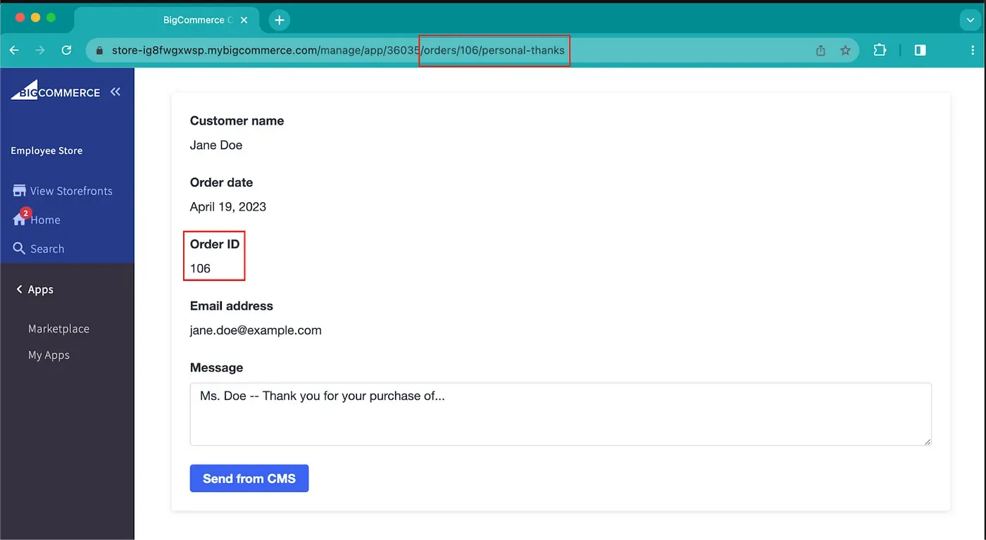Collapse the Apps section back chevron
Screen dimensions: 986x540
click(19, 289)
